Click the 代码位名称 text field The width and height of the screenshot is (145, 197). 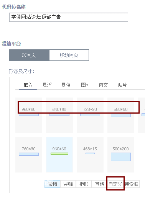coord(69,17)
